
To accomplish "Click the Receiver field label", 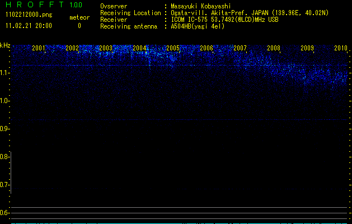I will tap(114, 20).
